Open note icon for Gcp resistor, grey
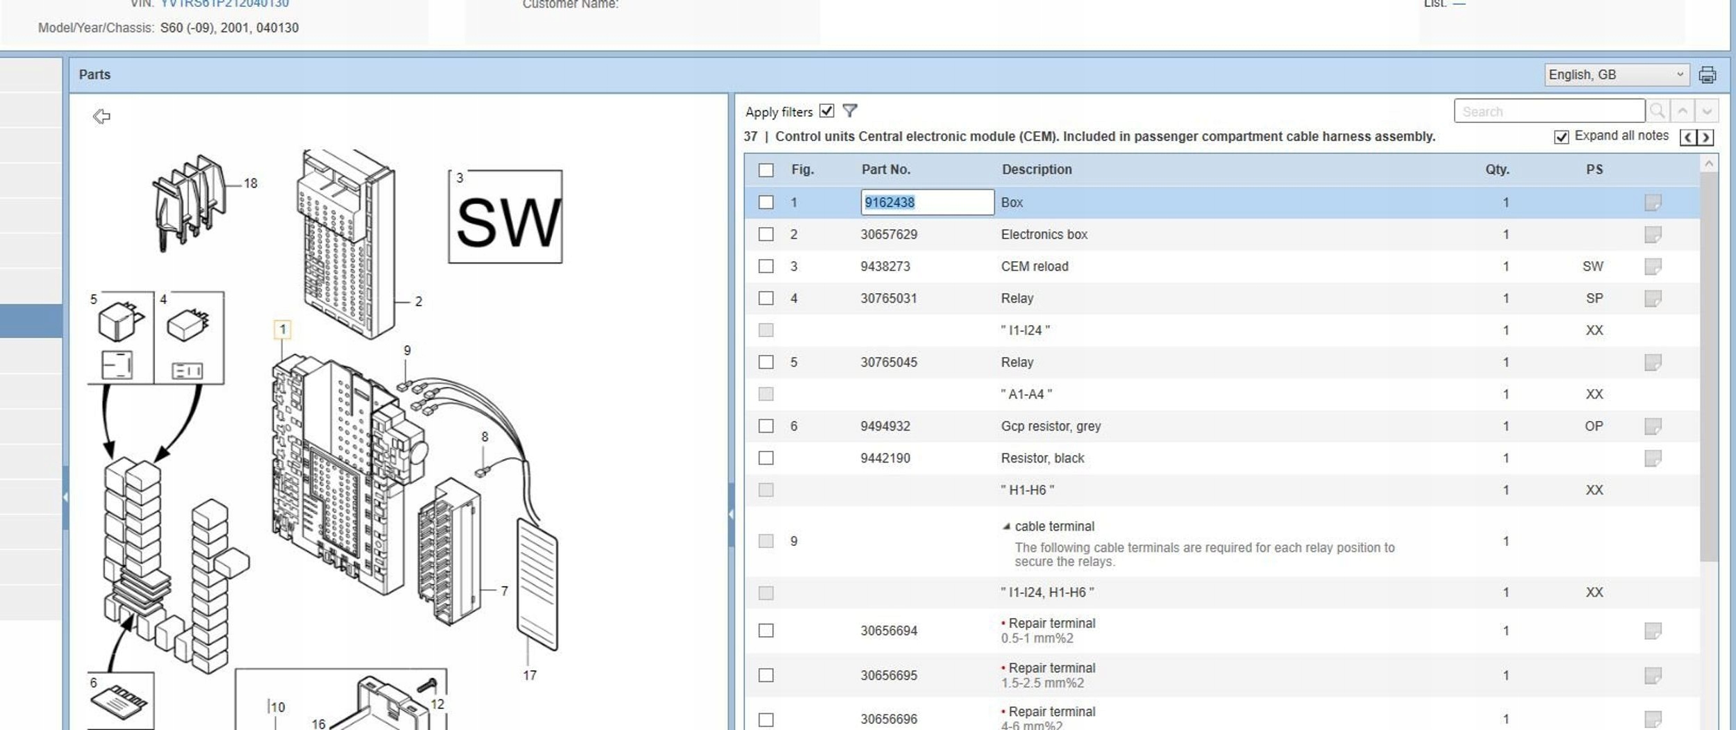 click(1653, 426)
